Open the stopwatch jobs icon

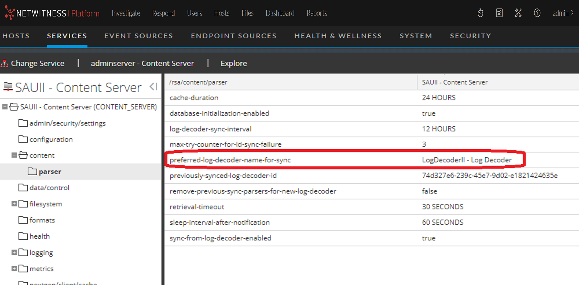coord(480,13)
